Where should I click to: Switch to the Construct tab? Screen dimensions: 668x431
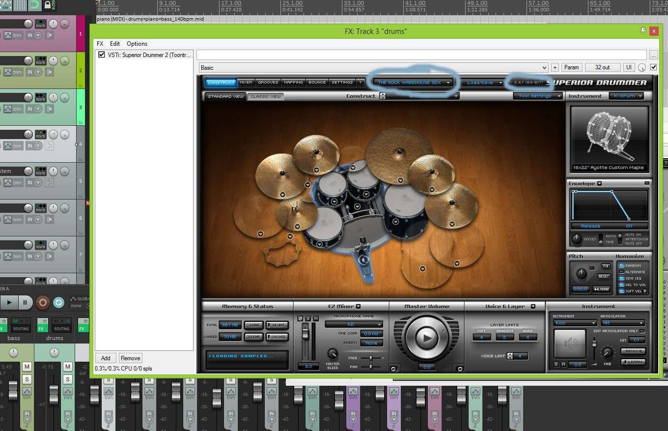(221, 83)
